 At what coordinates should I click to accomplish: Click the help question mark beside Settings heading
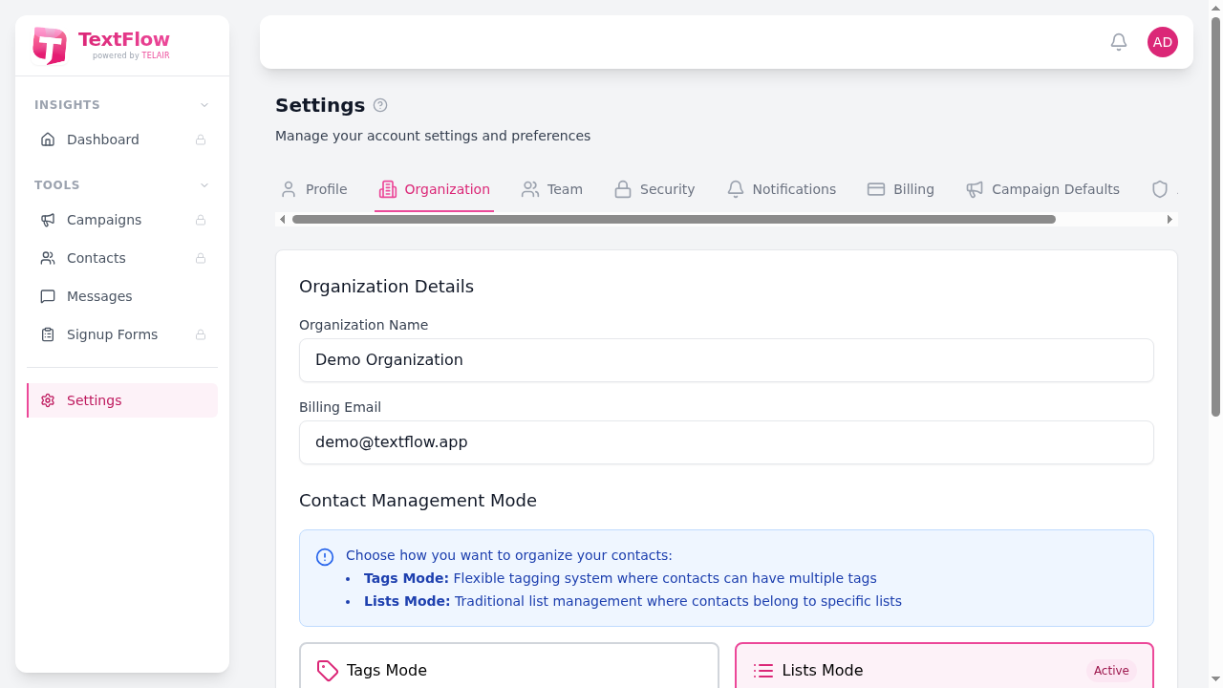point(379,105)
